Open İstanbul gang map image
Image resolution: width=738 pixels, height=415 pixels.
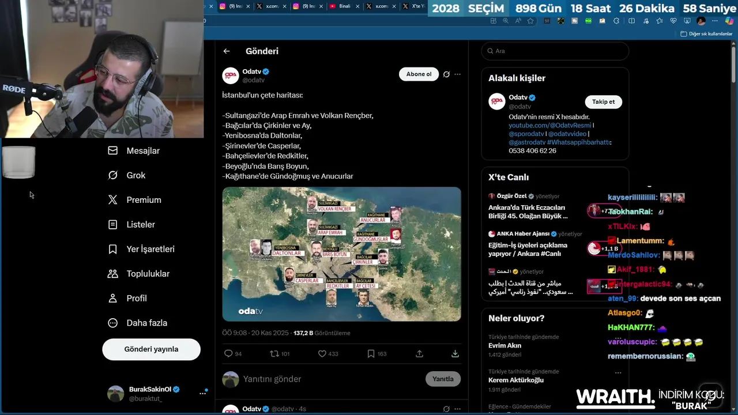coord(342,254)
